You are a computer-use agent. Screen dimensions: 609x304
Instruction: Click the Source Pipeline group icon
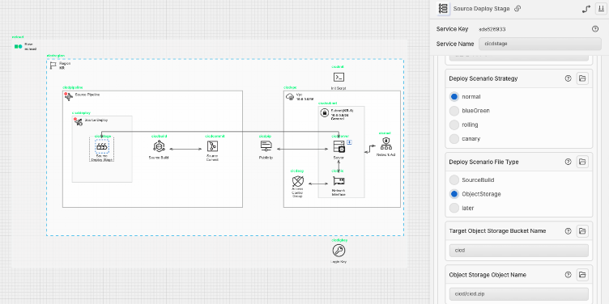click(68, 96)
